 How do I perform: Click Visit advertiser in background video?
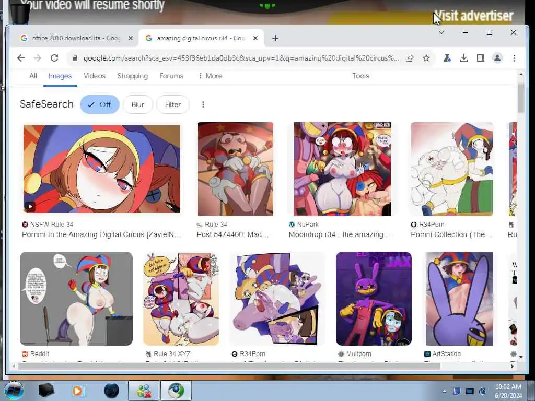point(473,16)
